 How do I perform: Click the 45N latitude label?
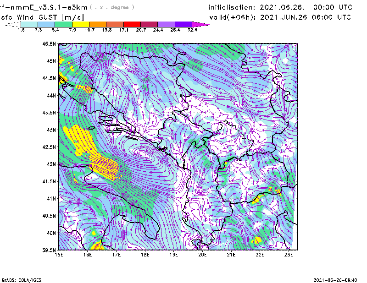(51, 61)
